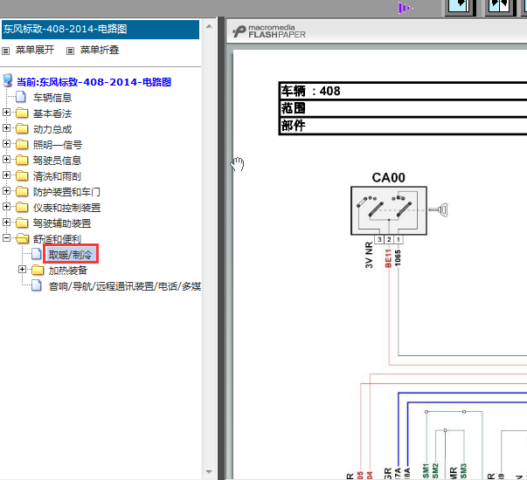Expand the 基本看法 tree node
Screen dimensions: 527x480
6,112
